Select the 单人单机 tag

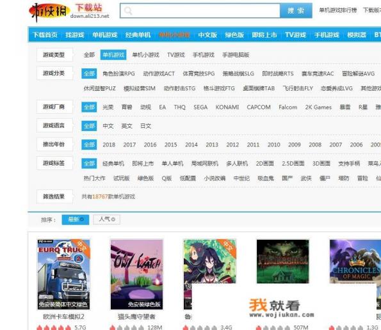click(x=172, y=164)
